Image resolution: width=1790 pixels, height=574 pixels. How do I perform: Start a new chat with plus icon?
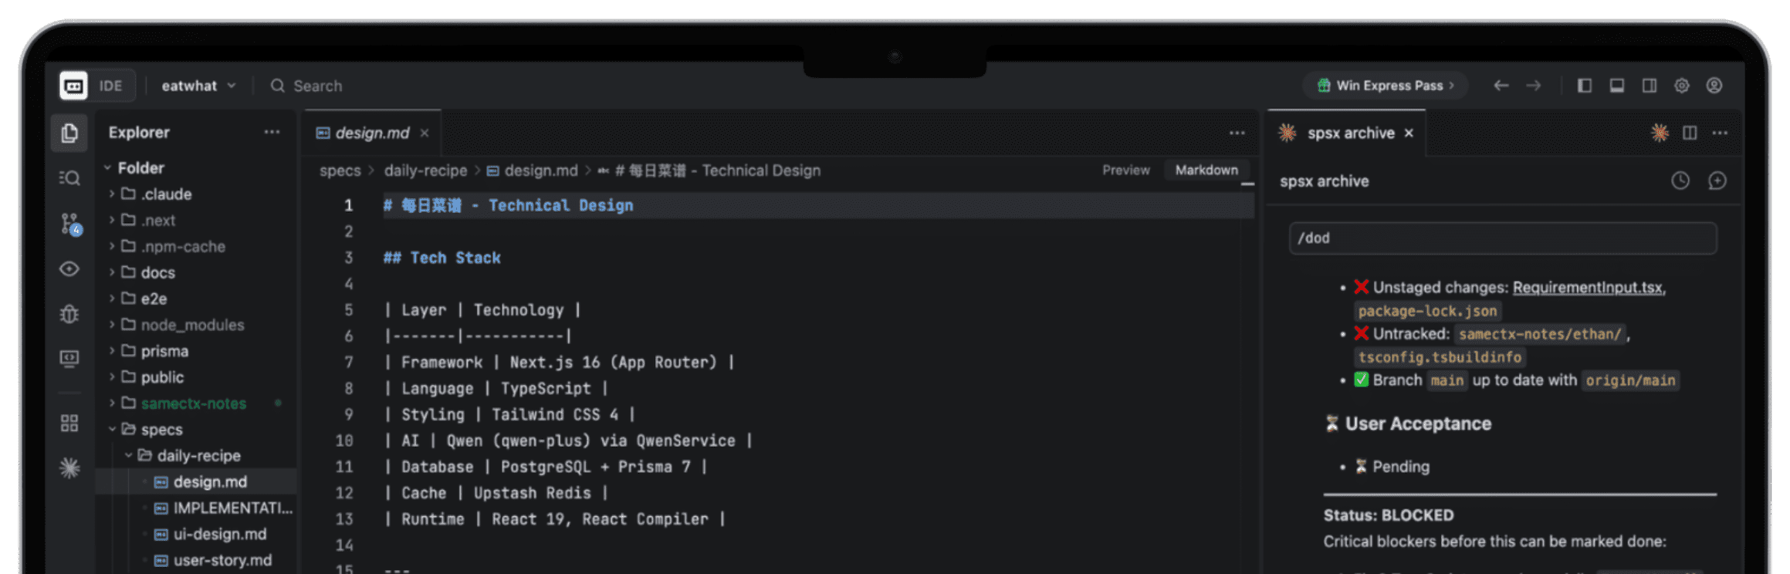point(1717,181)
